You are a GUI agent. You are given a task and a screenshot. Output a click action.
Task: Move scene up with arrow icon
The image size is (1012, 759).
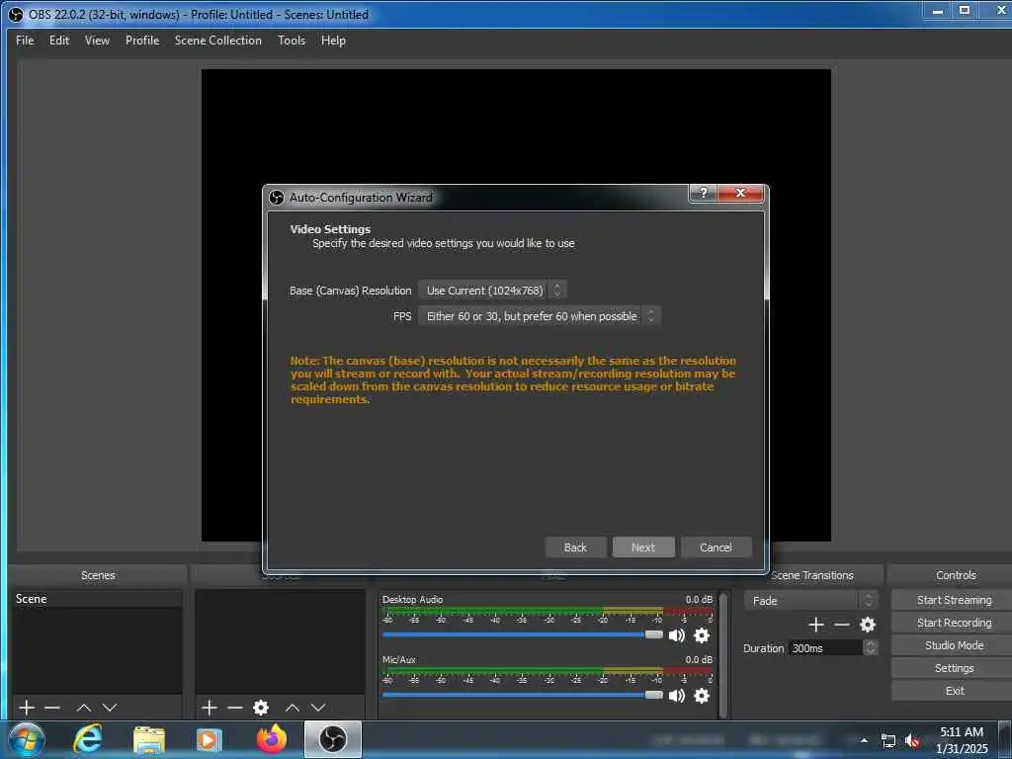click(x=84, y=708)
